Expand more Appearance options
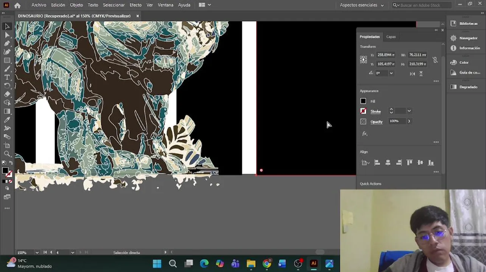This screenshot has width=486, height=272. pos(436,142)
